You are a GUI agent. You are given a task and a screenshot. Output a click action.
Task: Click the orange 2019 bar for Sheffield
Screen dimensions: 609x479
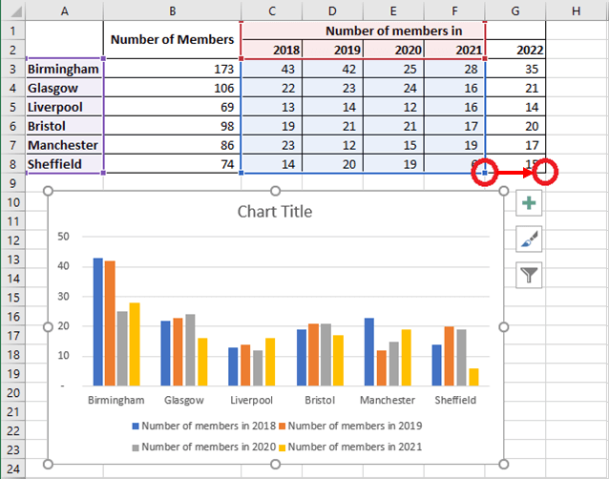449,356
